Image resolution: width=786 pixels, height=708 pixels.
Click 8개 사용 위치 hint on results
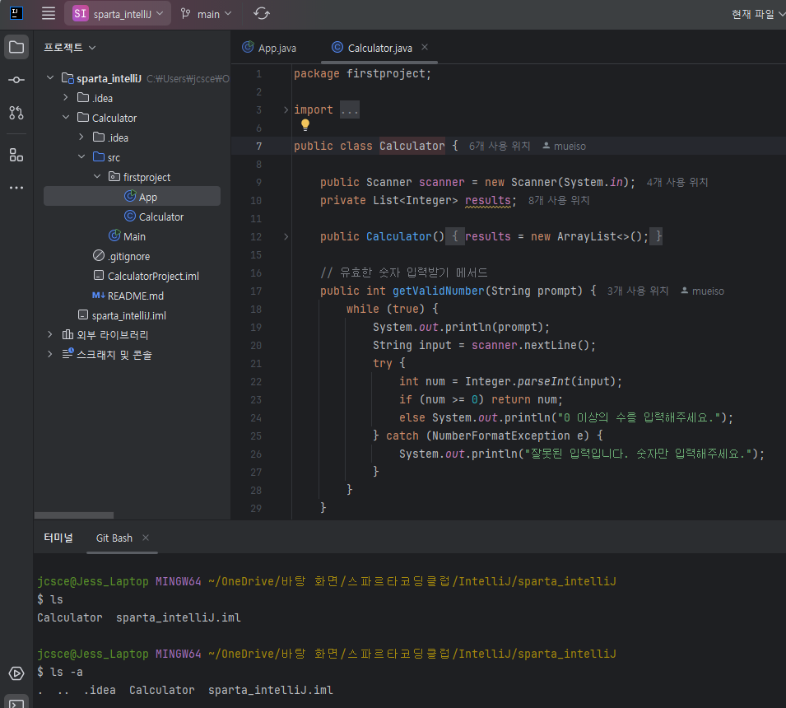[558, 200]
